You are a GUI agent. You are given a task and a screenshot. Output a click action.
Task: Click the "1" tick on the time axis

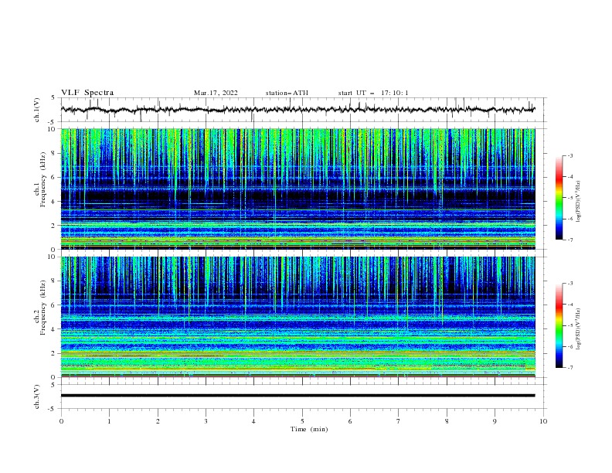click(x=109, y=421)
